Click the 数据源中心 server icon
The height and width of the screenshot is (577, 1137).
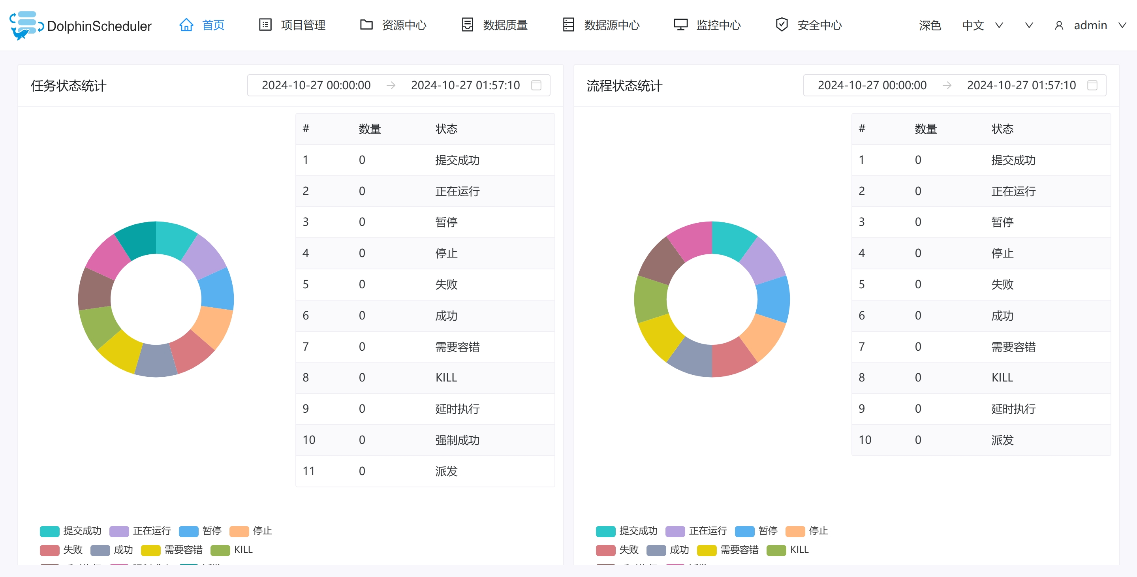(x=569, y=25)
